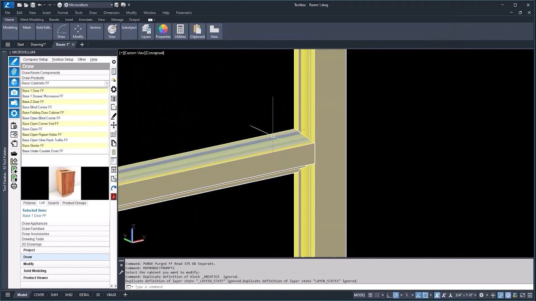The image size is (536, 301).
Task: Open the Calculator Utilities icon in the ribbon
Action: pos(180,32)
